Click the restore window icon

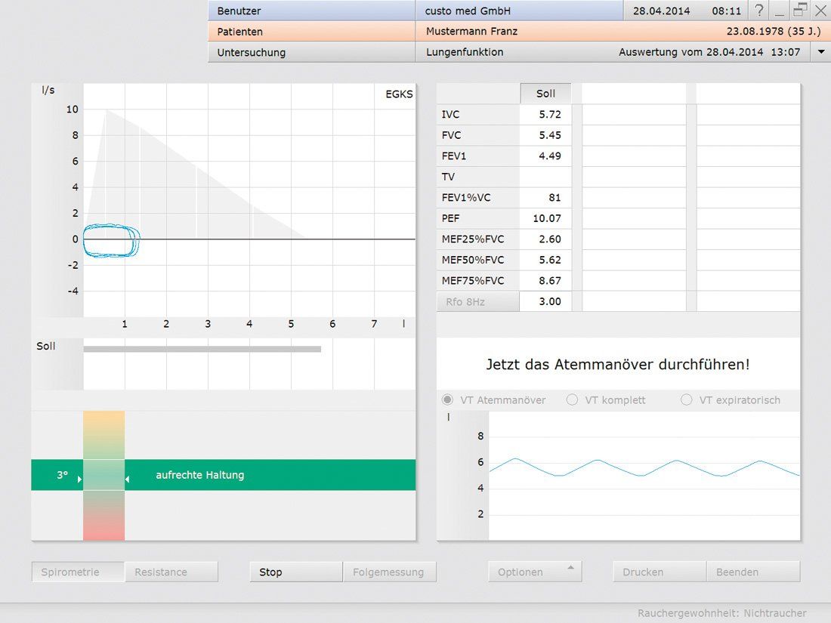800,11
